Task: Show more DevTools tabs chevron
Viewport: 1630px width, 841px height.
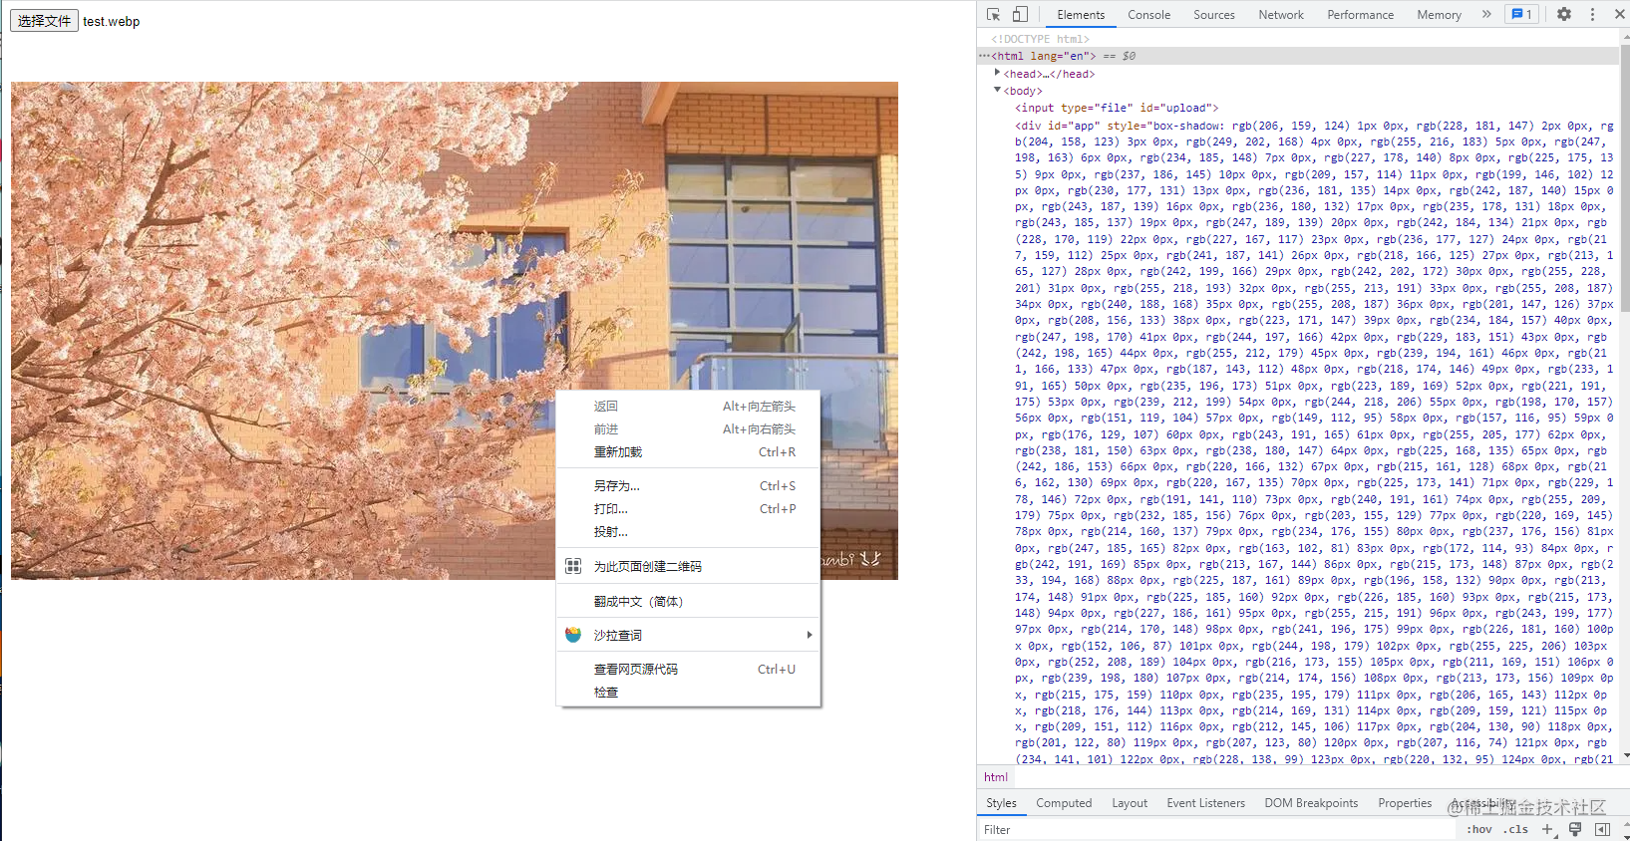Action: point(1486,14)
